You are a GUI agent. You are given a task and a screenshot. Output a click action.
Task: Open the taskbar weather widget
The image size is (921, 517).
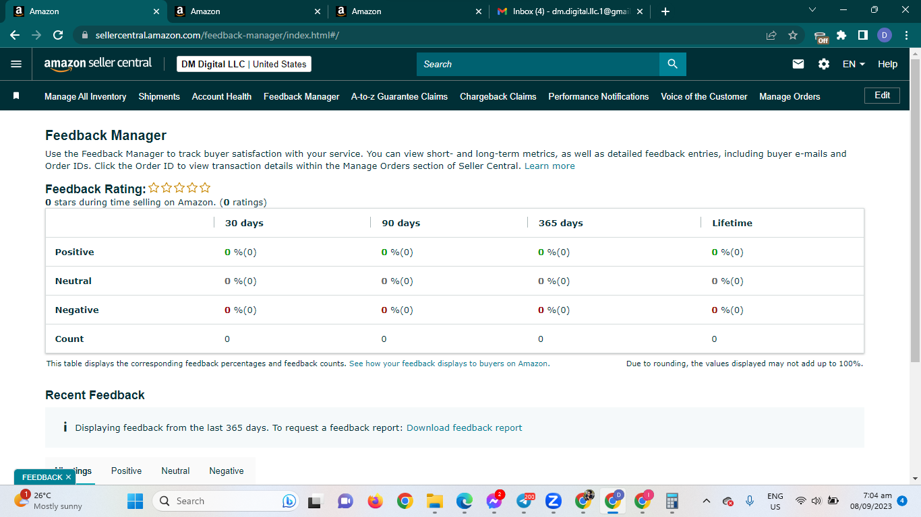(x=49, y=501)
